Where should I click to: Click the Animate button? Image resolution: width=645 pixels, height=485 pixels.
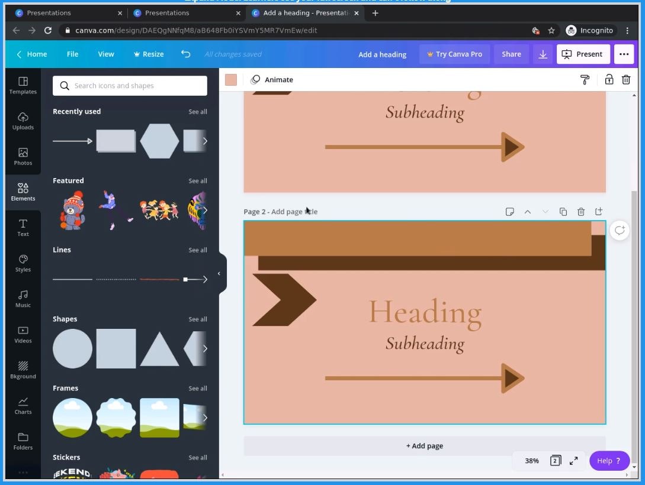click(272, 80)
